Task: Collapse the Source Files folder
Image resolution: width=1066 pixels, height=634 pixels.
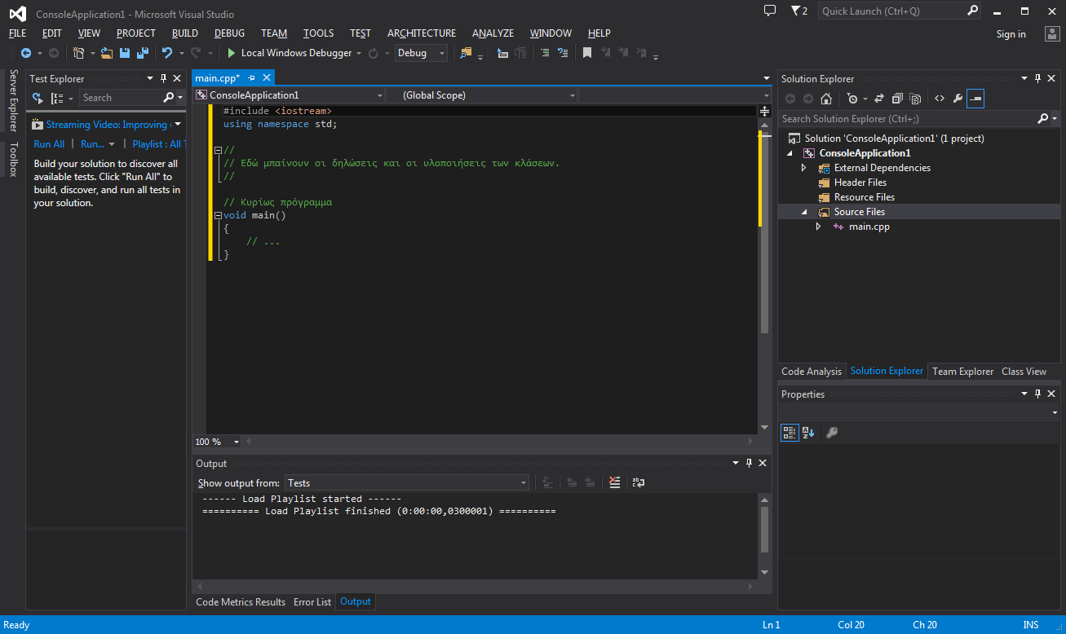Action: tap(804, 212)
